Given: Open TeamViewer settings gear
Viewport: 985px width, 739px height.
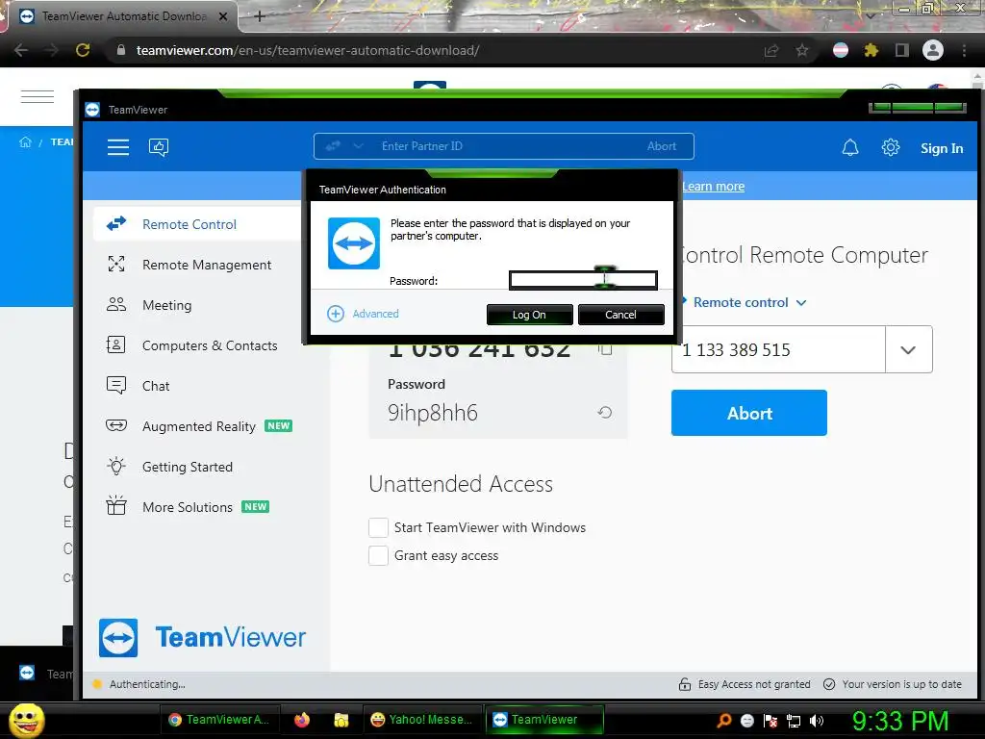Looking at the screenshot, I should tap(890, 147).
